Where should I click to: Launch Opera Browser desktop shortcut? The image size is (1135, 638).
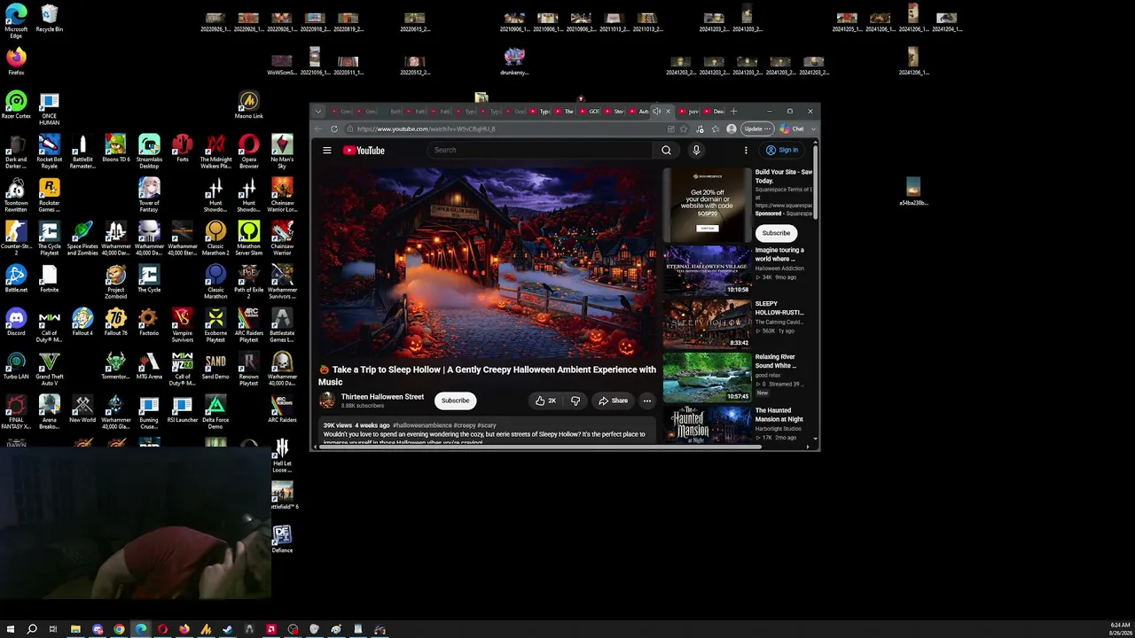pyautogui.click(x=249, y=151)
